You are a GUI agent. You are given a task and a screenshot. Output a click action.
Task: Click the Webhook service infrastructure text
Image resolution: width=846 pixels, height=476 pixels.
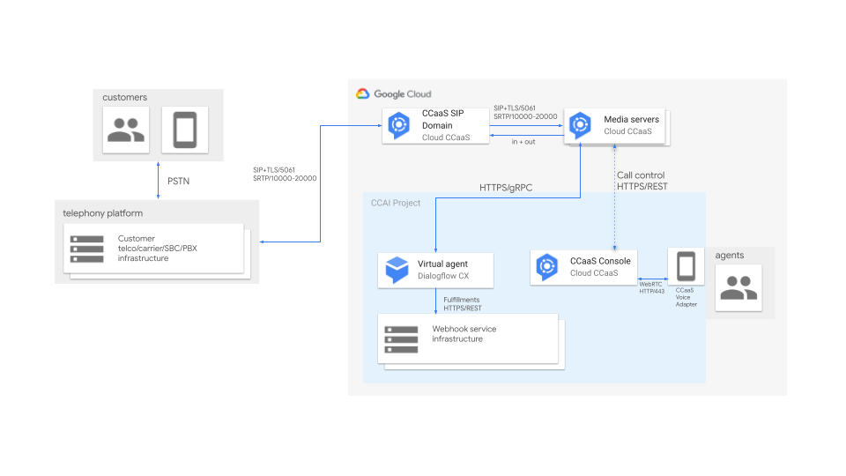coord(464,334)
